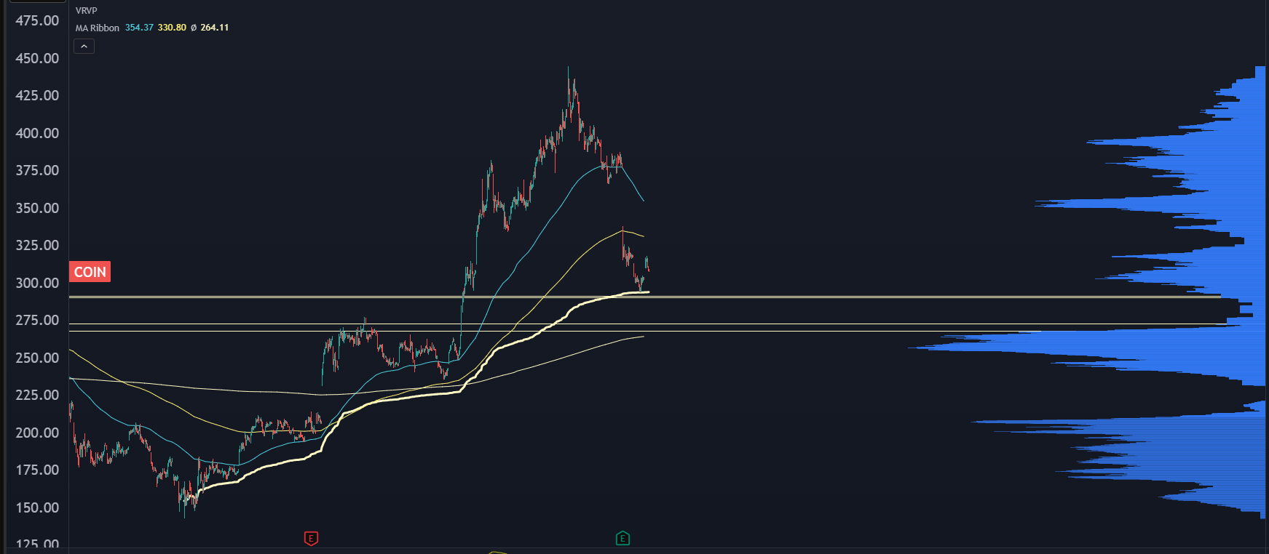Click the MA Ribbon value 330.80
This screenshot has height=554, width=1269.
(172, 28)
